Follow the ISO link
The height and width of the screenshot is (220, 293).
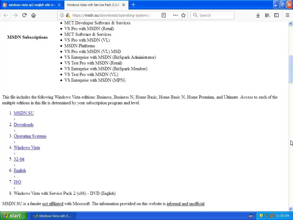17,182
